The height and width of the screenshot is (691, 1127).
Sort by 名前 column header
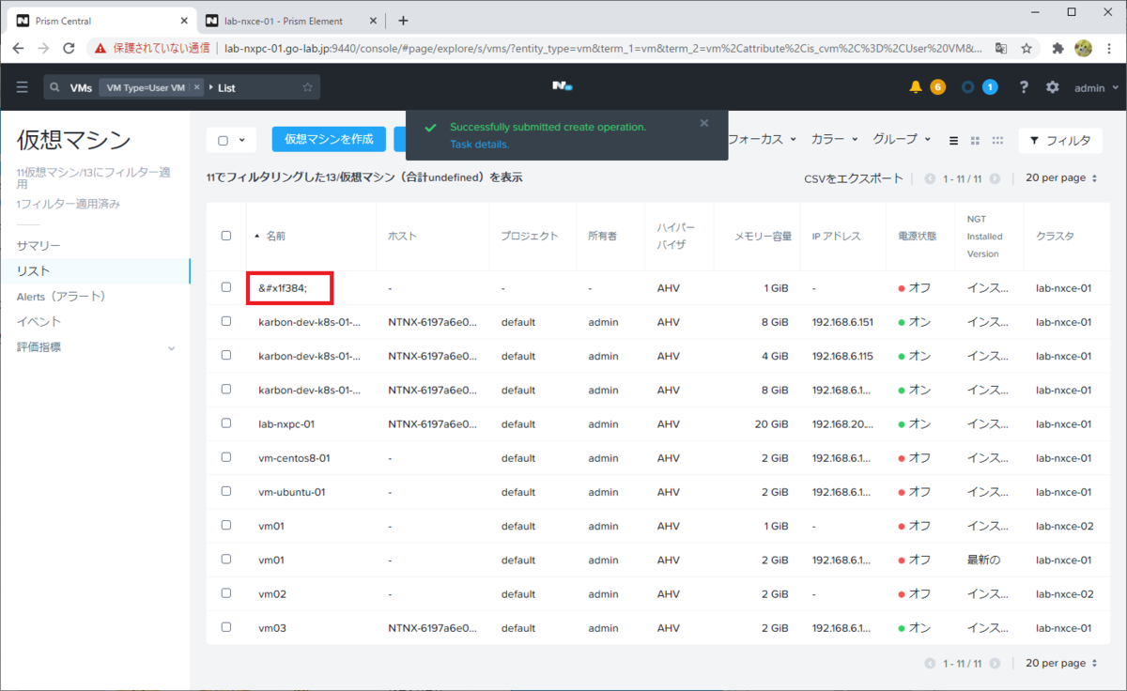[275, 236]
